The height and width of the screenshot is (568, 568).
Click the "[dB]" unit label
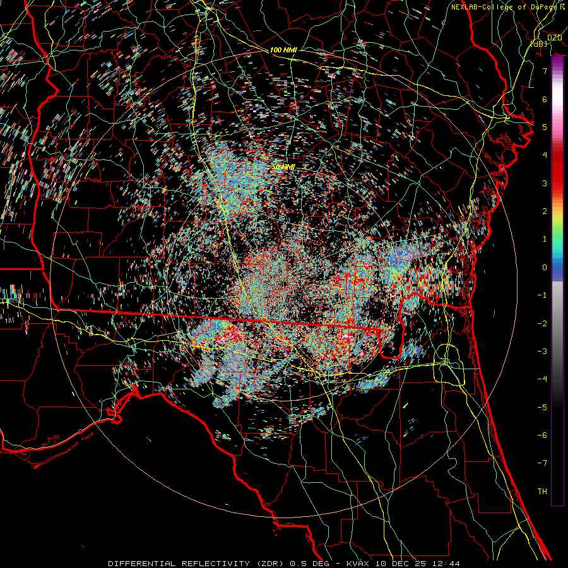pos(539,44)
